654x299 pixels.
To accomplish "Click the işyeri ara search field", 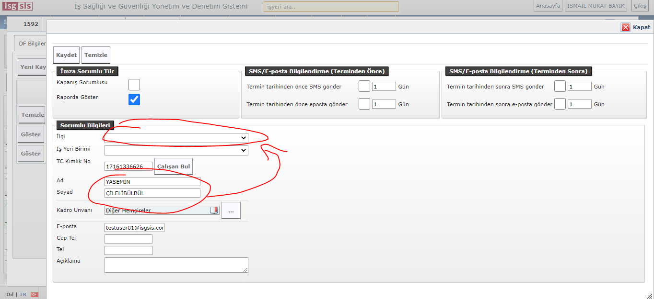I will tap(331, 7).
